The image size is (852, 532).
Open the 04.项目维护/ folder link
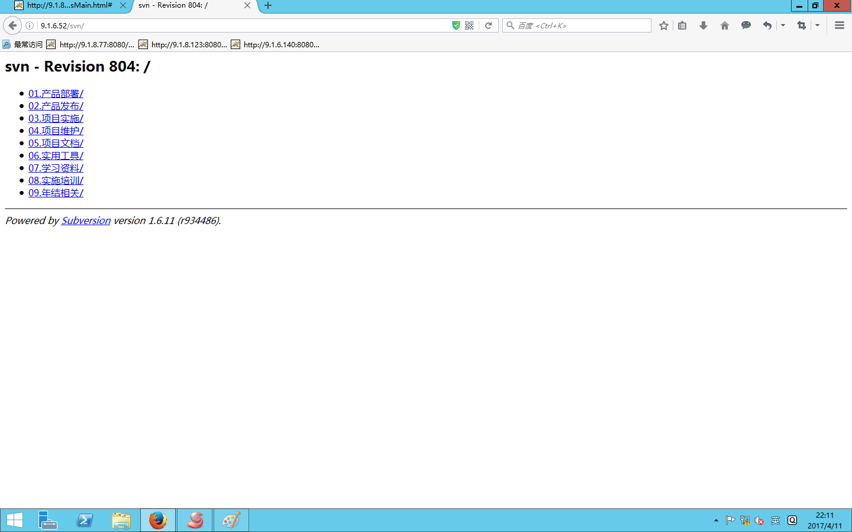(56, 131)
